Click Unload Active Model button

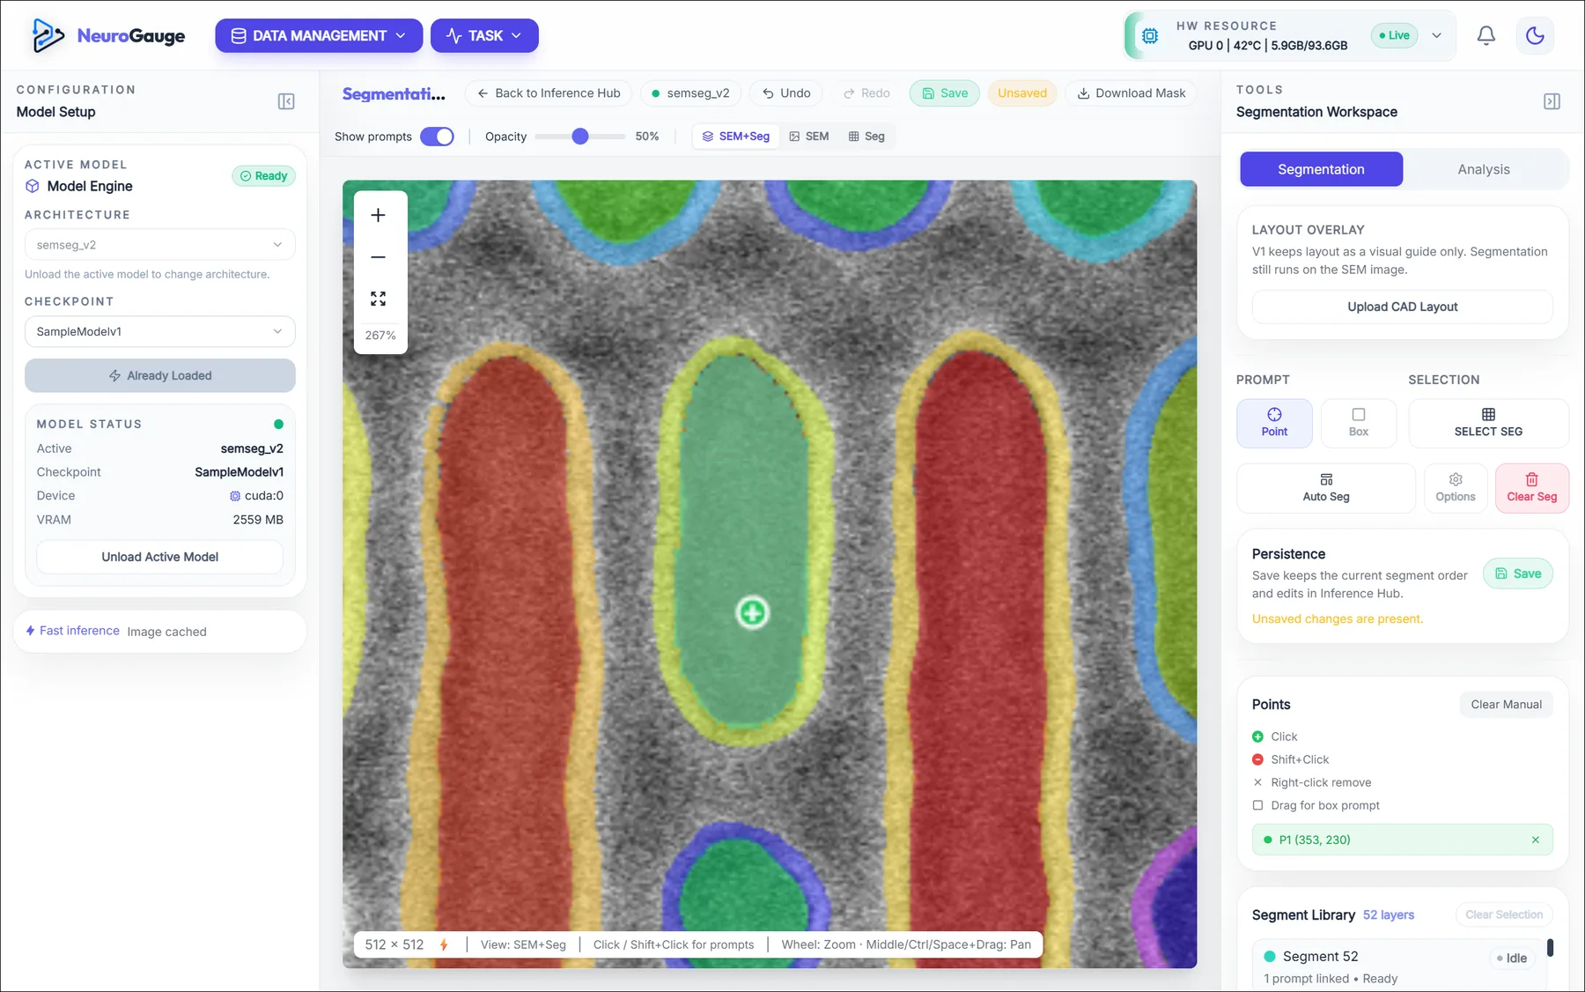click(x=159, y=557)
